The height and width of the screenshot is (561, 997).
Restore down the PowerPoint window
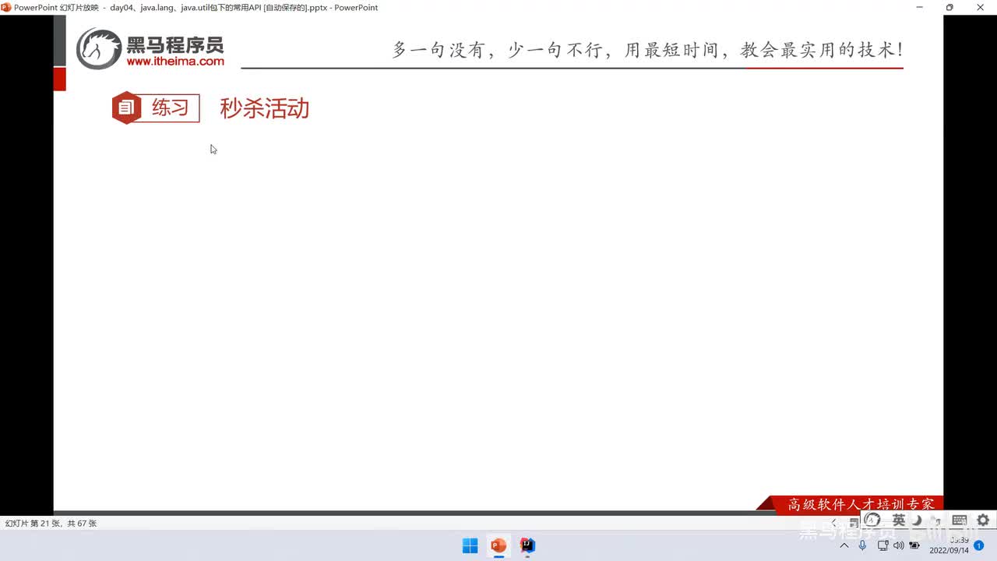point(949,7)
